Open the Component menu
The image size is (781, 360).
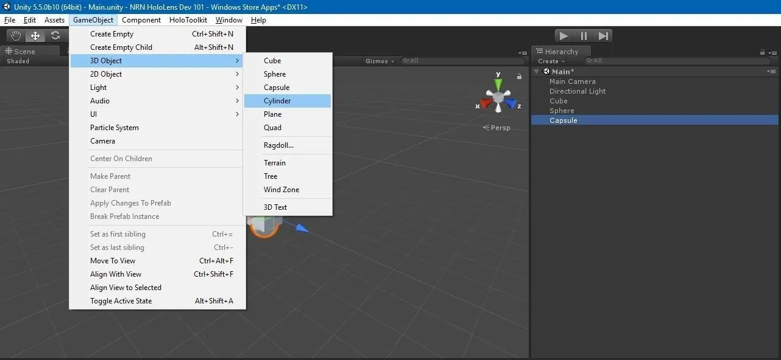[141, 20]
